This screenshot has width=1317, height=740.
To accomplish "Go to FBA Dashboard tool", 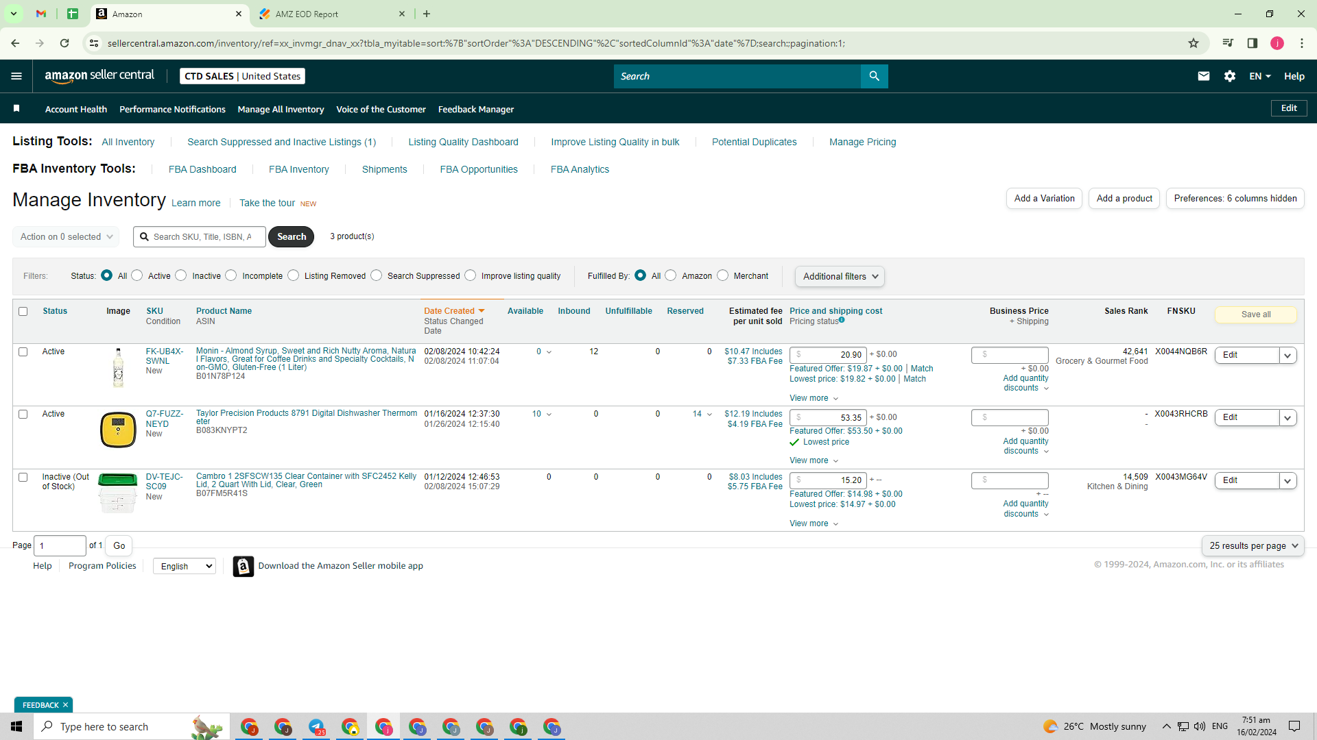I will 202,169.
